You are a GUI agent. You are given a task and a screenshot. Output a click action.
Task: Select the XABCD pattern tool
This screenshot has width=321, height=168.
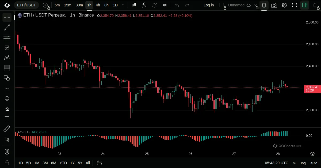tap(7, 58)
